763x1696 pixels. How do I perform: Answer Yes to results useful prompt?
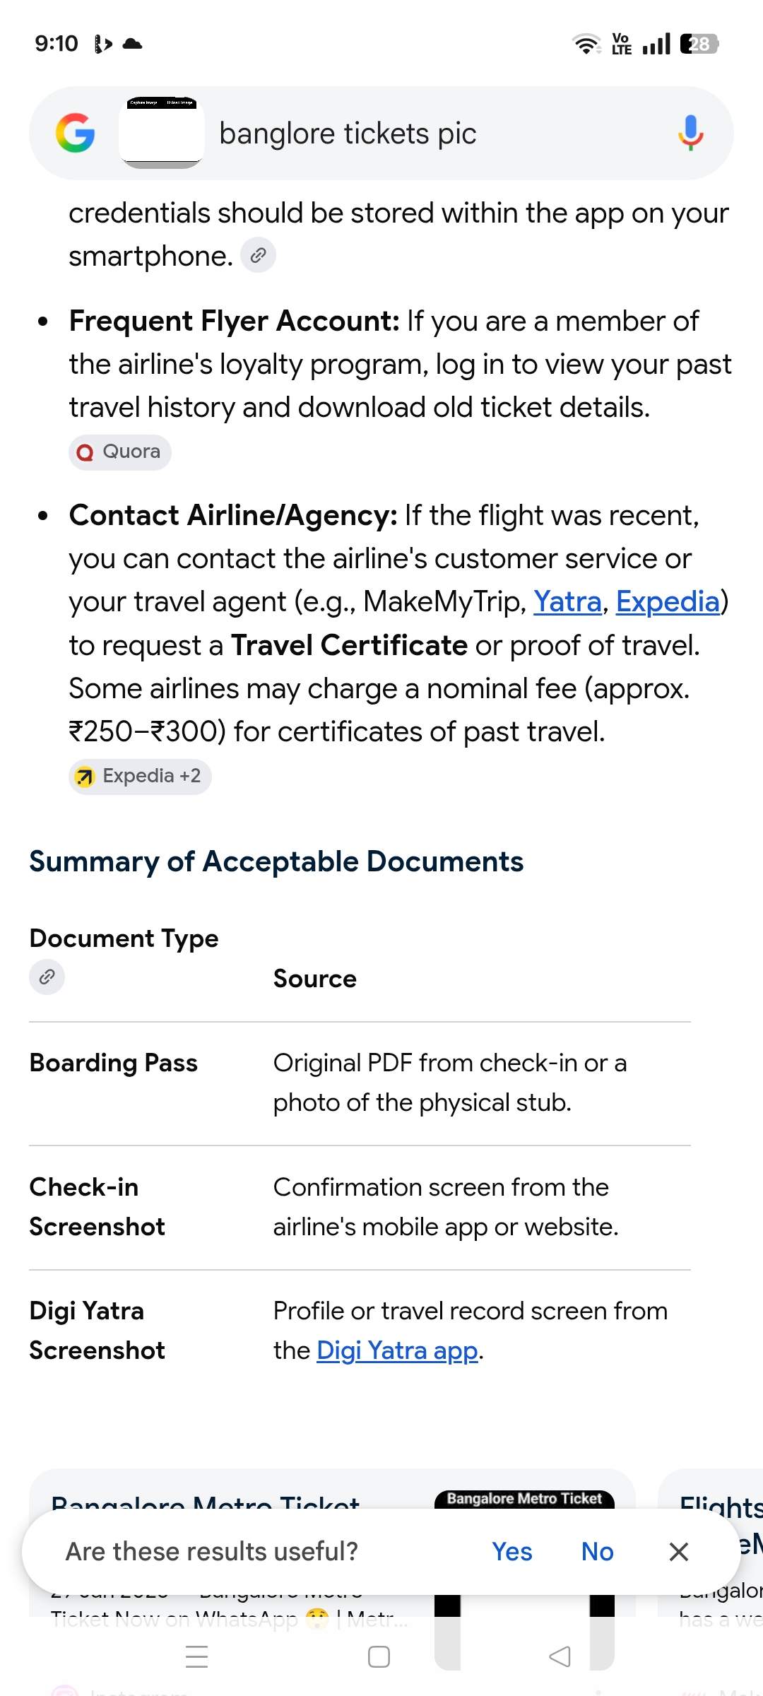click(x=512, y=1552)
